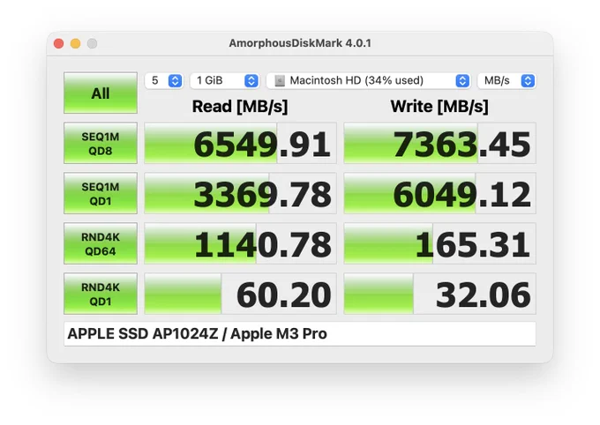This screenshot has width=600, height=425.
Task: Click the AmorphousDiskMark 4.0.1 window title
Action: [300, 43]
